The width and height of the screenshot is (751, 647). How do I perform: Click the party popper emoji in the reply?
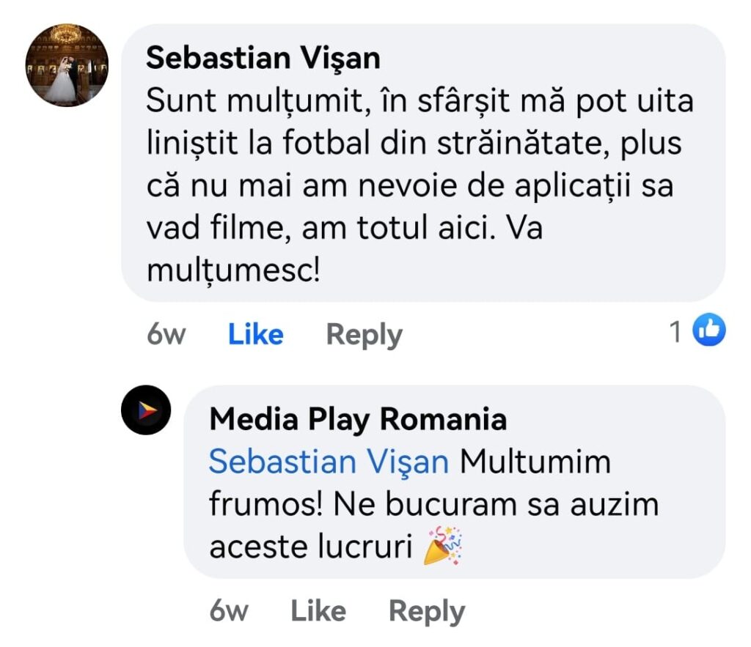444,546
